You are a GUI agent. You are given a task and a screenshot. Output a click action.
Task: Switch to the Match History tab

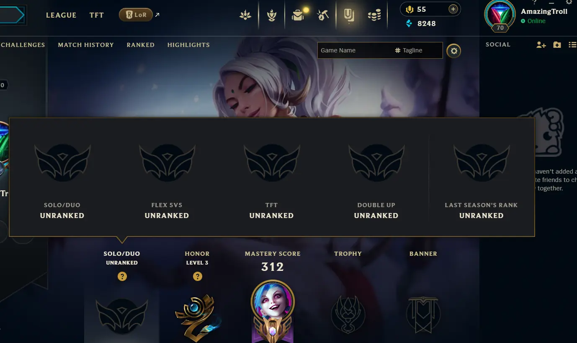point(86,45)
